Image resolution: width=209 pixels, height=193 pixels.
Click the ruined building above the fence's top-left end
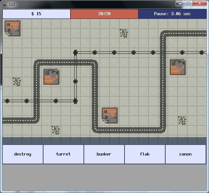pyautogui.click(x=12, y=28)
